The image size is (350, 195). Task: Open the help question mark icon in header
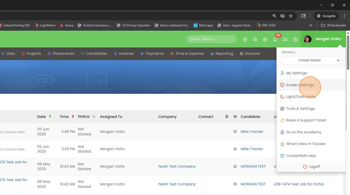coord(245,39)
